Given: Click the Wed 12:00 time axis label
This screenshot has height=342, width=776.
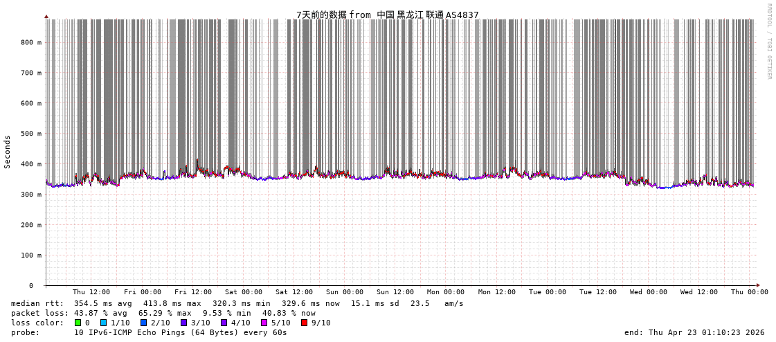Looking at the screenshot, I should tap(699, 292).
